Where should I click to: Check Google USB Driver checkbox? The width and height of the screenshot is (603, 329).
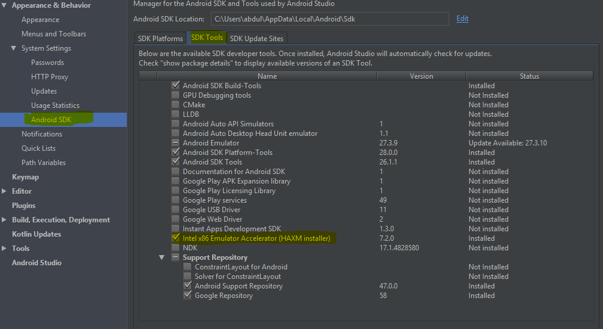175,210
